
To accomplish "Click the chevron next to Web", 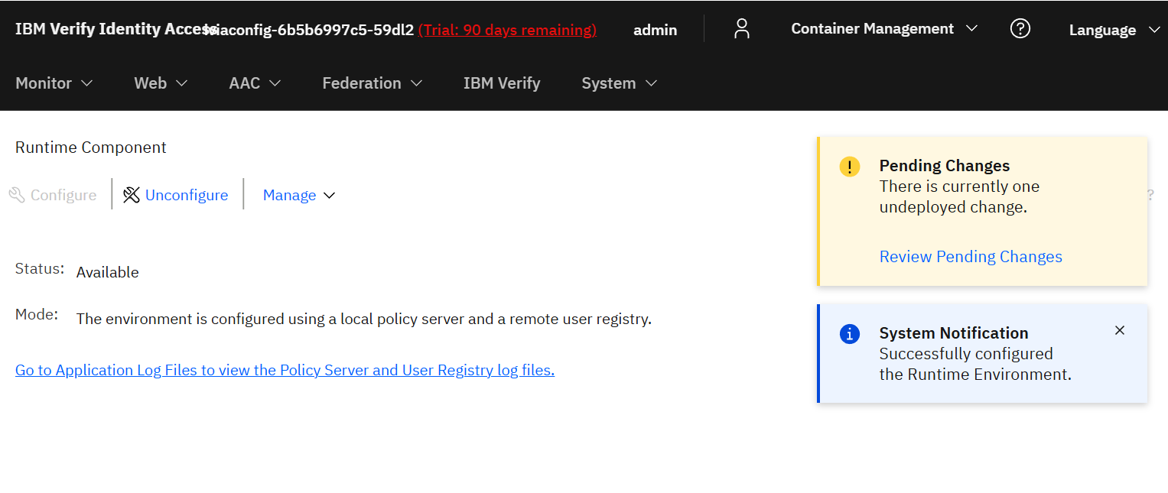I will [x=181, y=83].
